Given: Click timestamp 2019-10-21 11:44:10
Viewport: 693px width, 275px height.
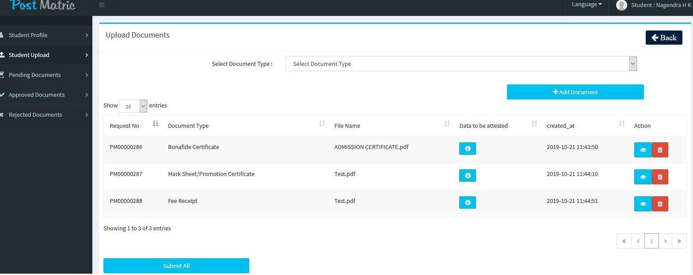Looking at the screenshot, I should [x=572, y=174].
